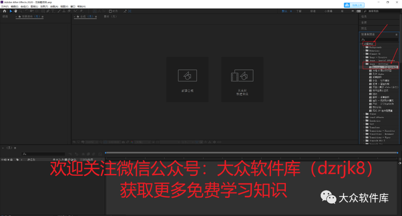Select the Eraser tool
Image resolution: width=402 pixels, height=216 pixels.
pyautogui.click(x=69, y=11)
